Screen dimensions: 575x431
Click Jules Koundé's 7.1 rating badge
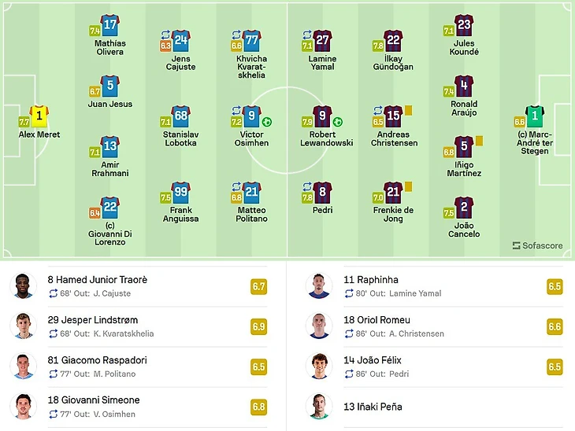[x=449, y=31]
